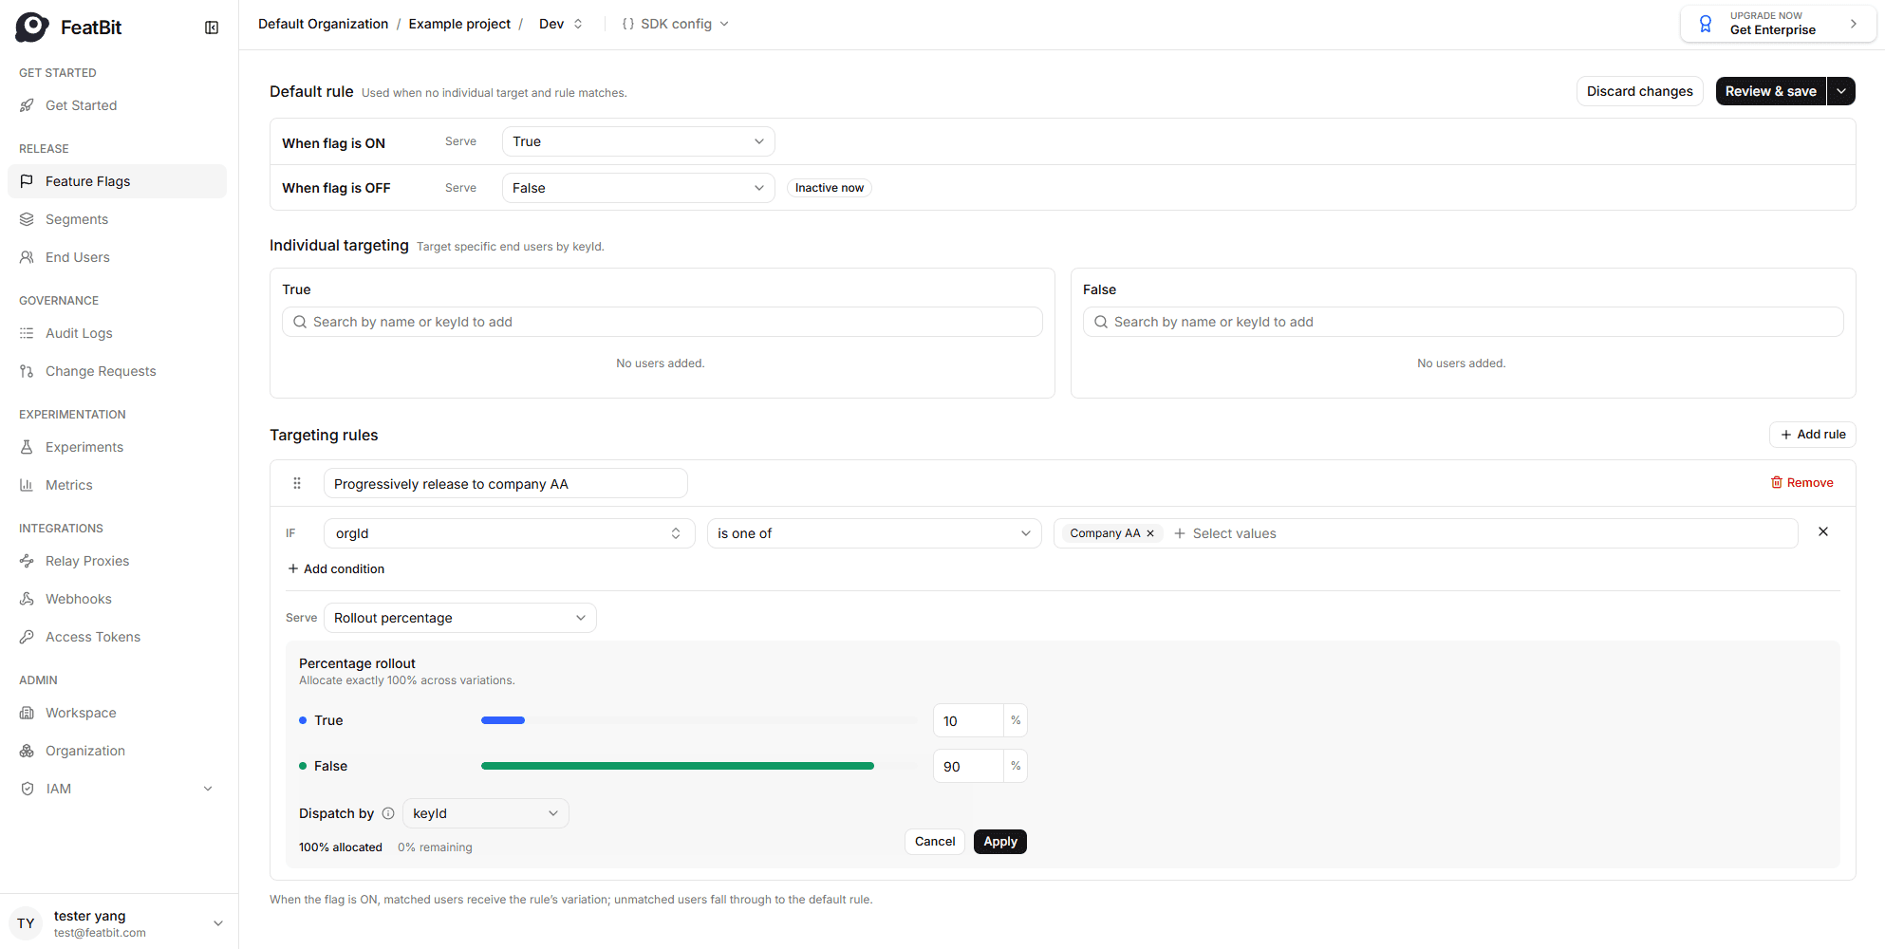Click the True individual targeting search field
Screen dimensions: 1885x949
(663, 322)
